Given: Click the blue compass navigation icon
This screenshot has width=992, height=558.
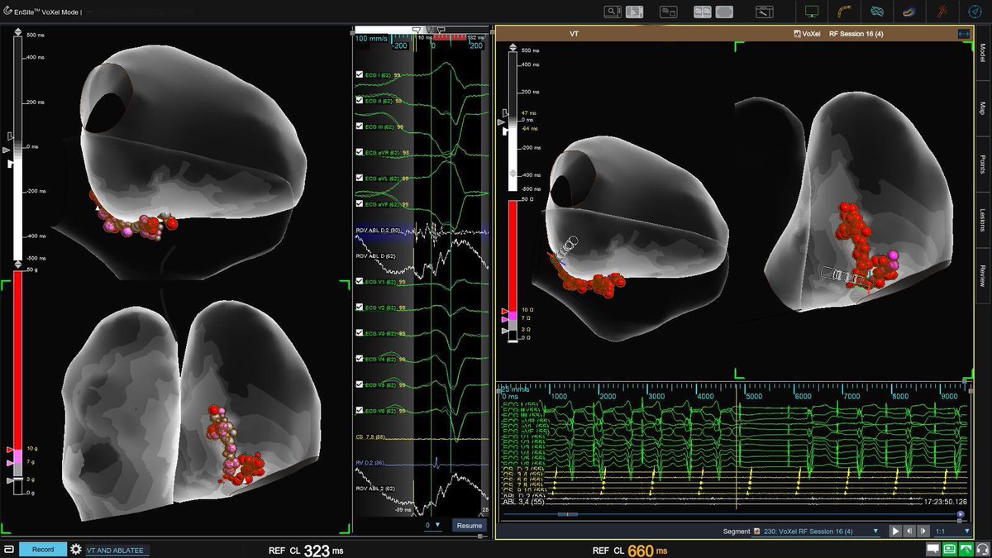Looking at the screenshot, I should [x=974, y=12].
